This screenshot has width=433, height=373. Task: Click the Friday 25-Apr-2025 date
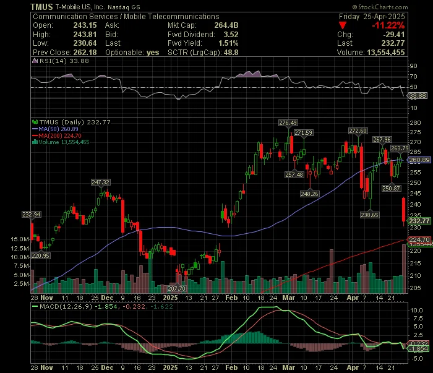click(x=372, y=17)
